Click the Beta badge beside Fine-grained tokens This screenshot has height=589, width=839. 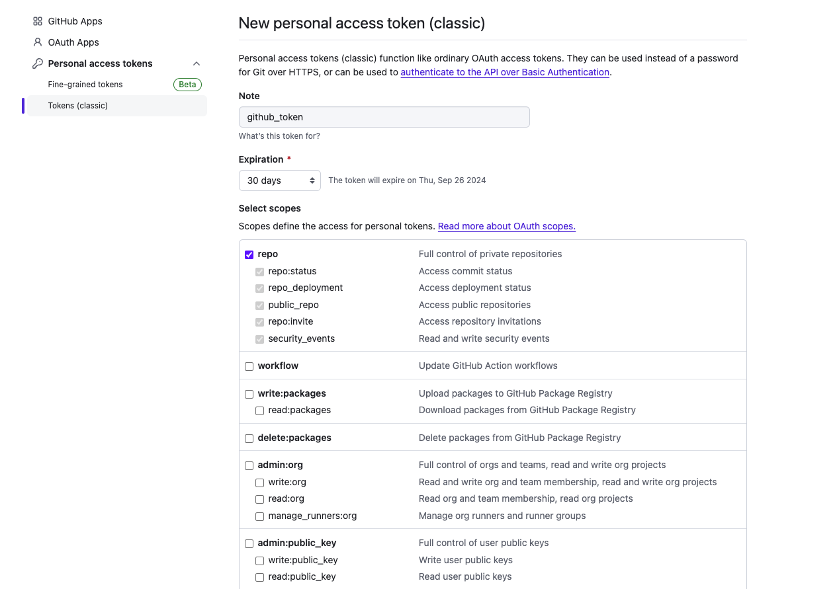point(187,85)
